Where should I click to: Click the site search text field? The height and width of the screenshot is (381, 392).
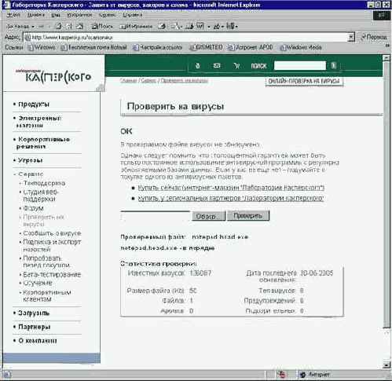pos(300,65)
